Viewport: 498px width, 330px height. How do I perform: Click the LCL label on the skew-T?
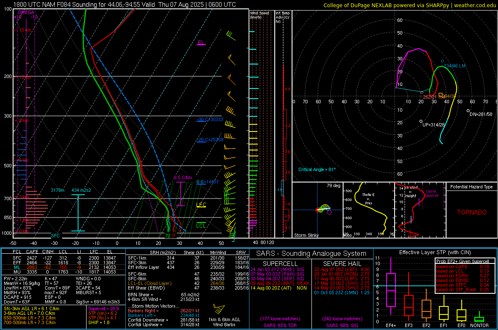coord(201,225)
